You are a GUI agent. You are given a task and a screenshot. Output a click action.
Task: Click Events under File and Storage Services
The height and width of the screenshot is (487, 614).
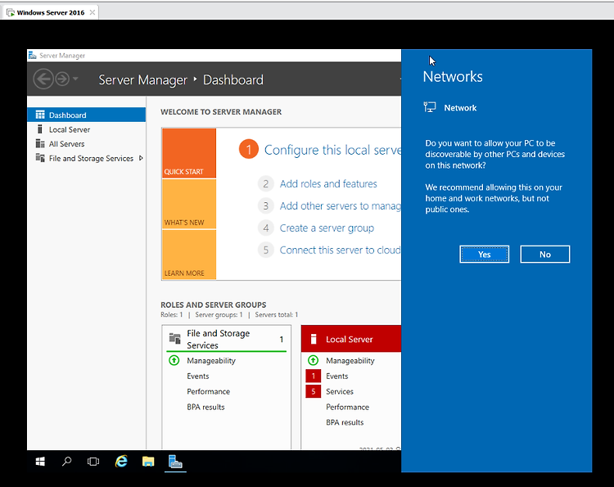pos(198,377)
